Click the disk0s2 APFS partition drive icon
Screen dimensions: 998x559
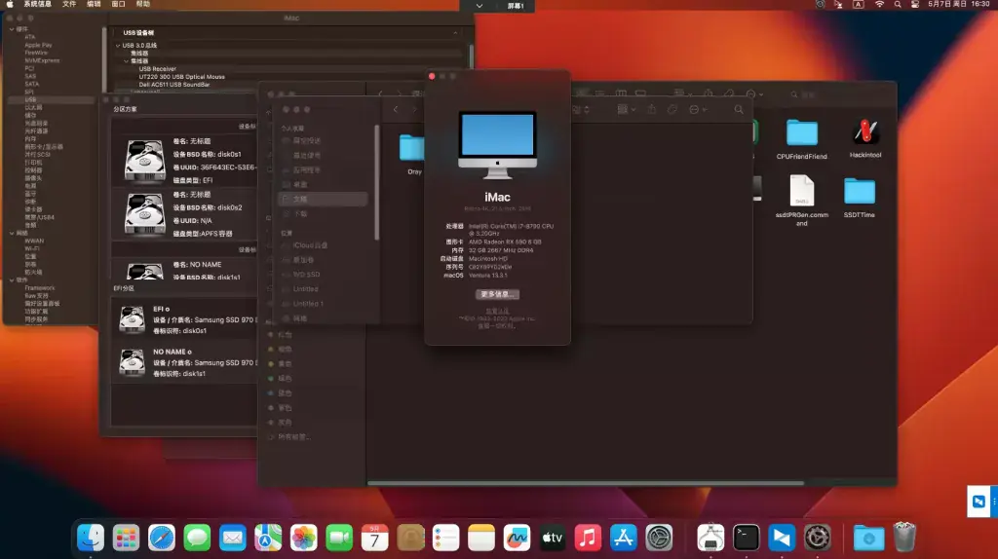tap(144, 213)
